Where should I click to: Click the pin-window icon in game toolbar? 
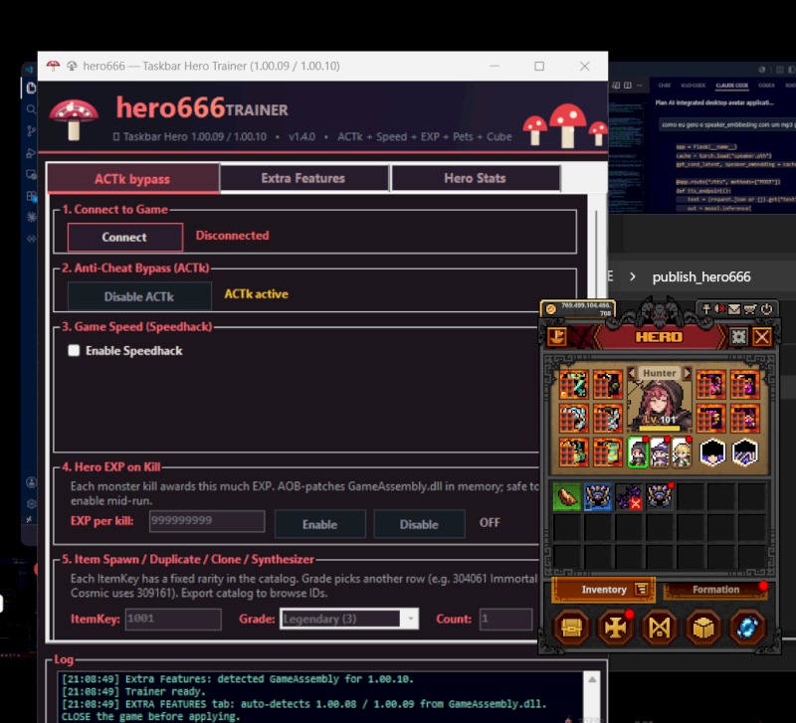(706, 309)
